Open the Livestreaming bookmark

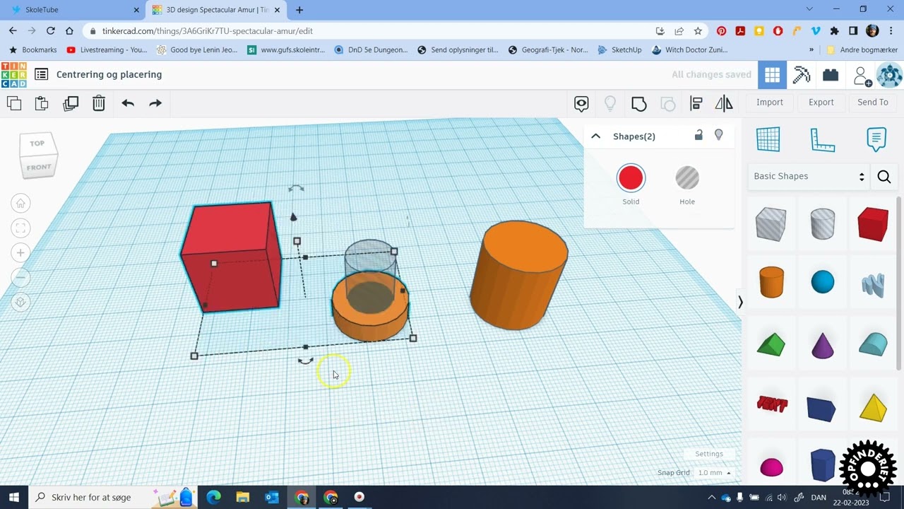coord(107,50)
